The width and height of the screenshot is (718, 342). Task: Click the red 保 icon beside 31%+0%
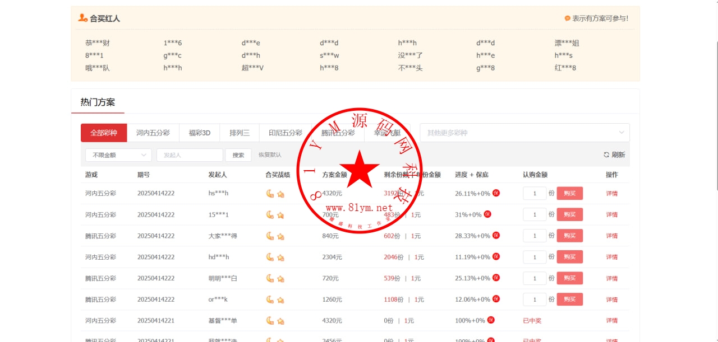(487, 214)
